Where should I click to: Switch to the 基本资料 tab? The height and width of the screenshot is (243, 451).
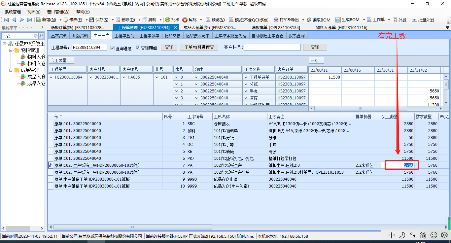59,35
